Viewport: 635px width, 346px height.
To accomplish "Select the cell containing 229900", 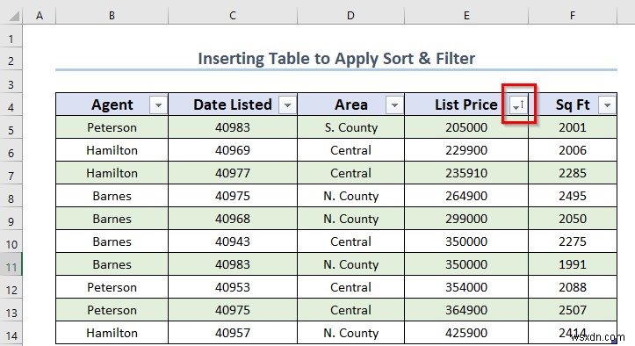I will [x=466, y=150].
